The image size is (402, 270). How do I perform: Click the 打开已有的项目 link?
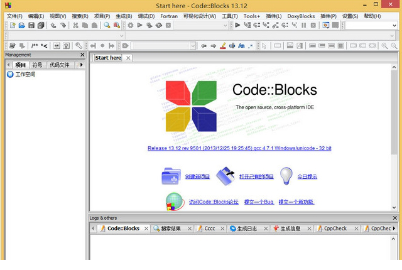pos(256,176)
